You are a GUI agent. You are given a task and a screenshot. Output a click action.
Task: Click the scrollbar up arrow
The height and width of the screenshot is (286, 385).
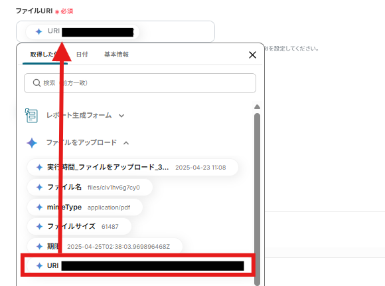point(257,107)
